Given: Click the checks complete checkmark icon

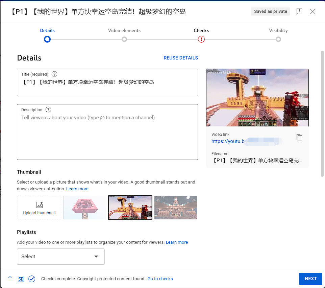Looking at the screenshot, I should (32, 279).
